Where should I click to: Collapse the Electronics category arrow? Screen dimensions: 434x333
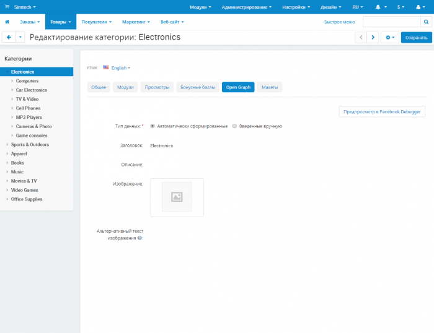[7, 72]
